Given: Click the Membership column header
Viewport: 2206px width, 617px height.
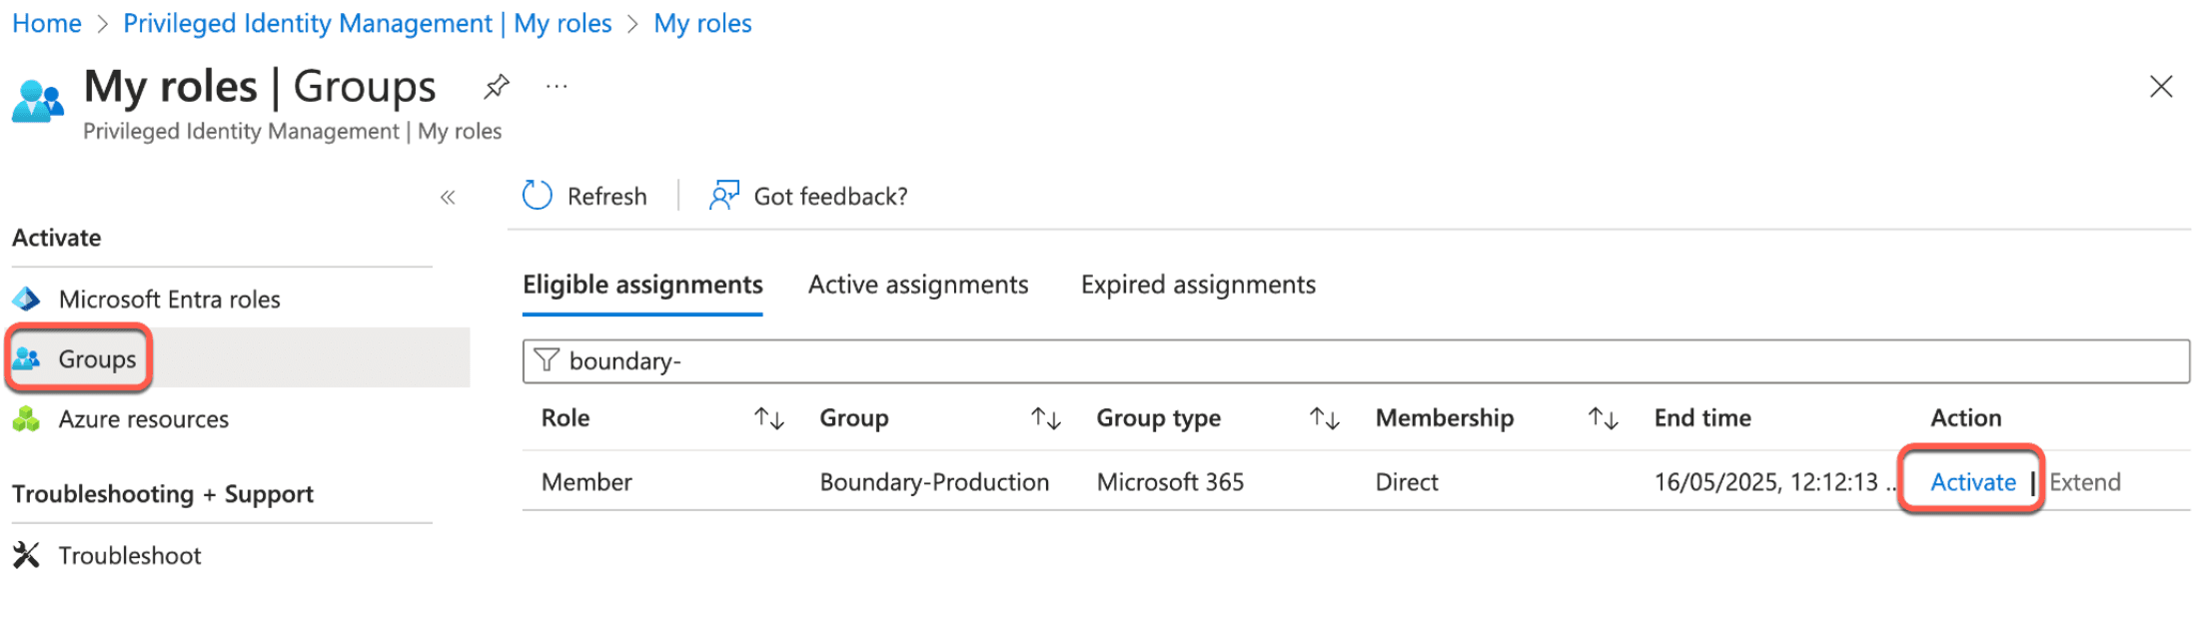Looking at the screenshot, I should pos(1445,418).
